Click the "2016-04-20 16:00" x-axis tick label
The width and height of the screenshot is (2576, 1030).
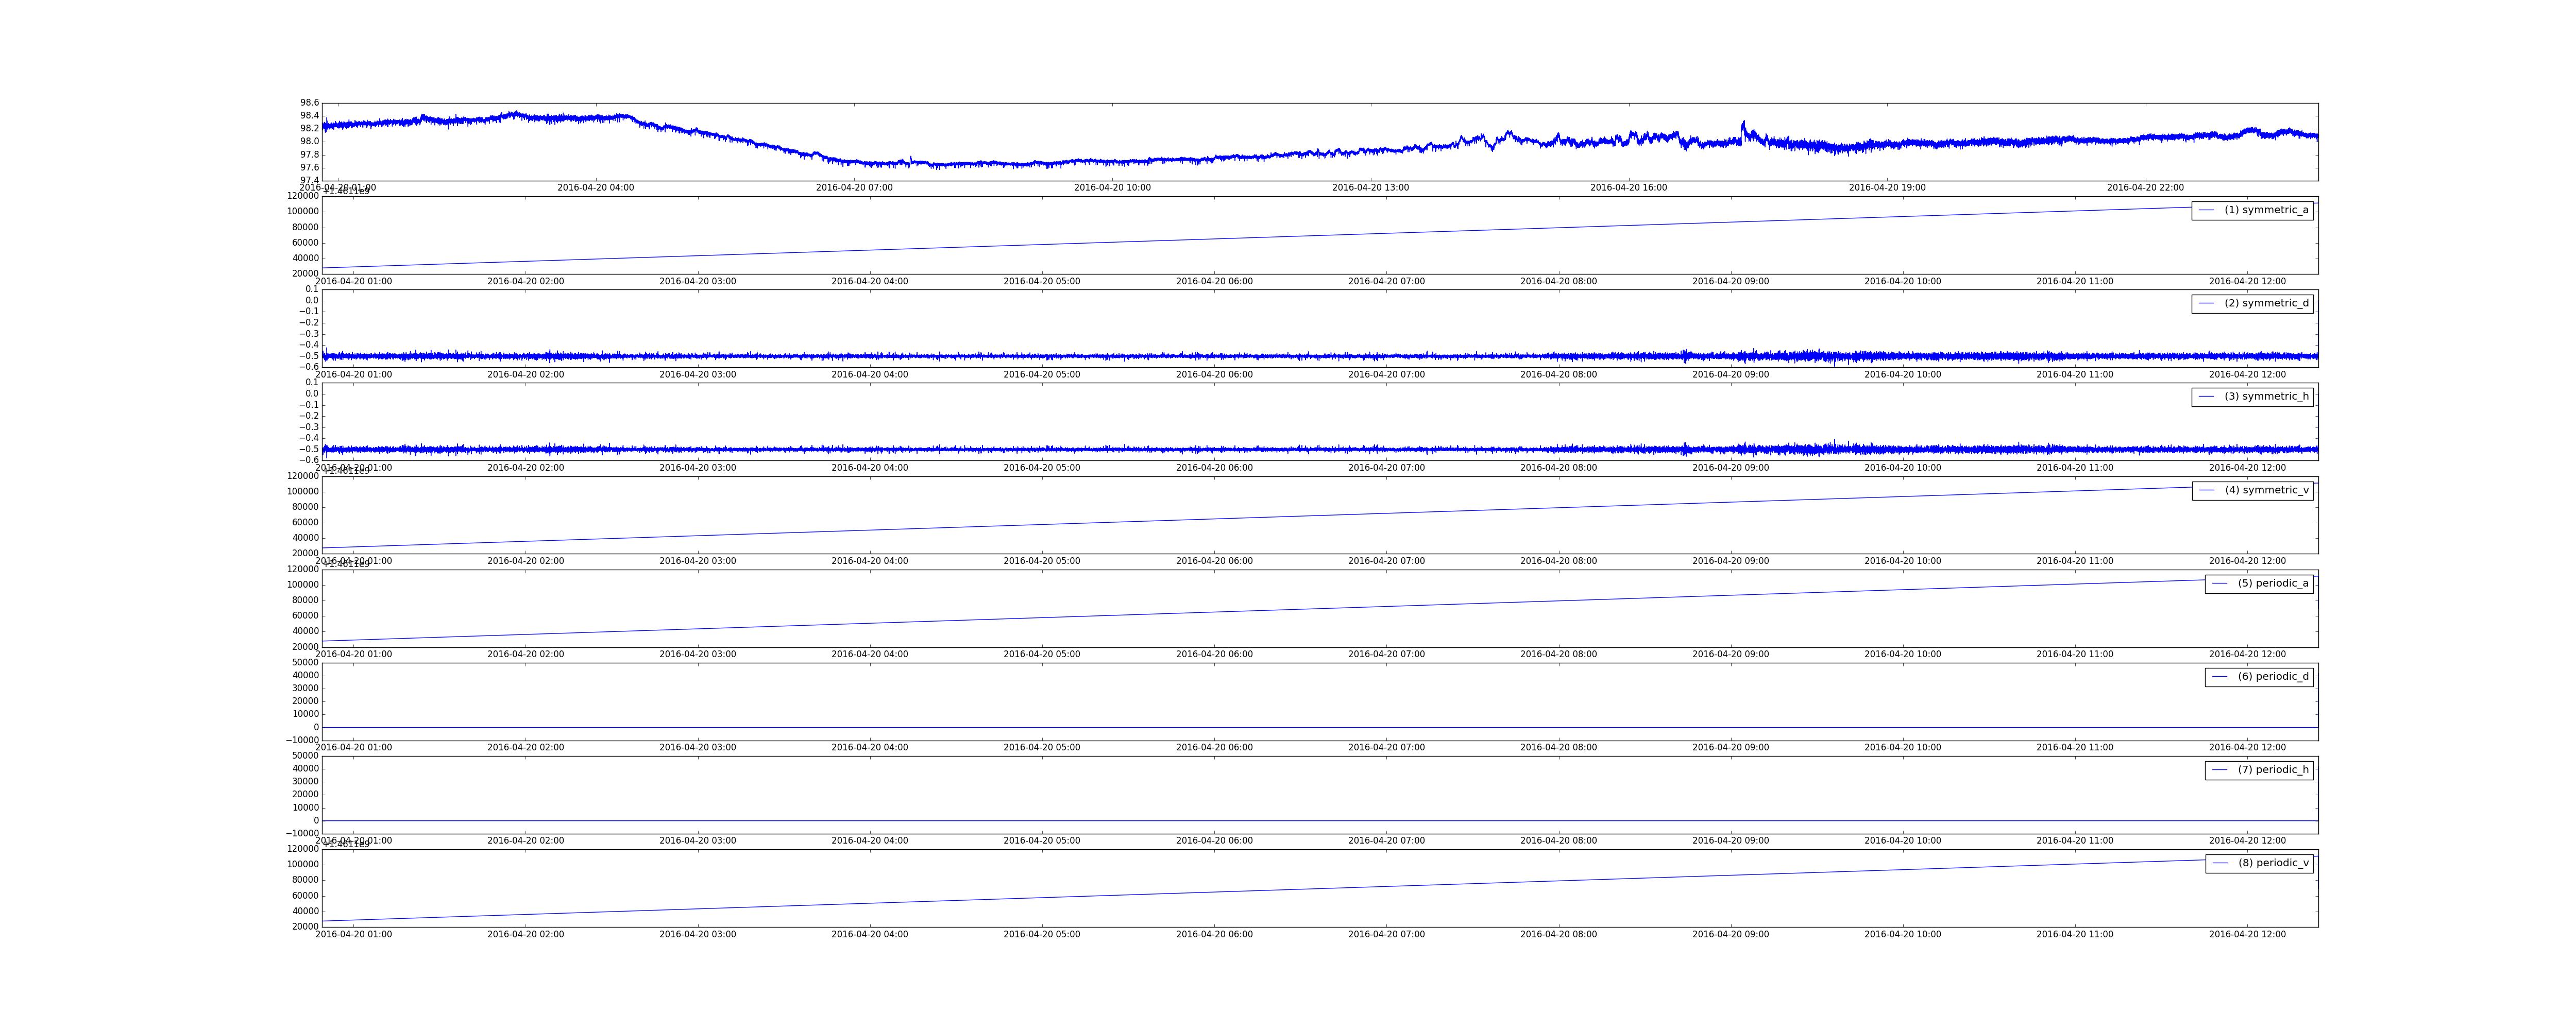1629,188
